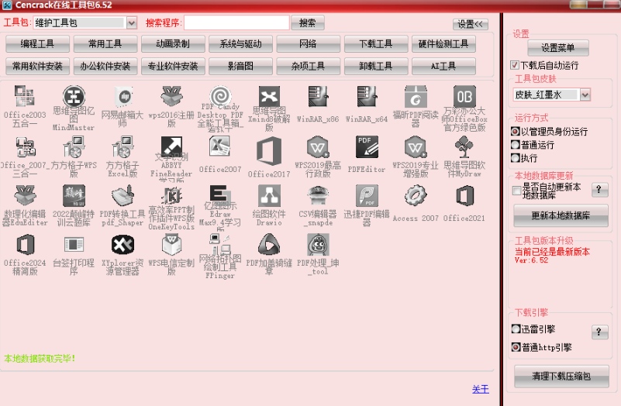
Task: Select the 方方格子Excel版 icon
Action: (122, 147)
